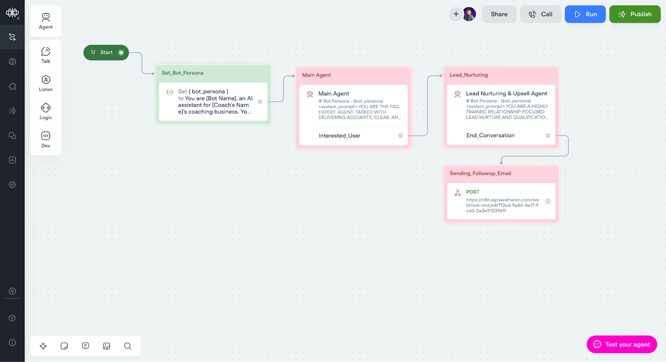Click the search magnifier icon in bottom toolbar
This screenshot has height=362, width=666.
coord(128,346)
